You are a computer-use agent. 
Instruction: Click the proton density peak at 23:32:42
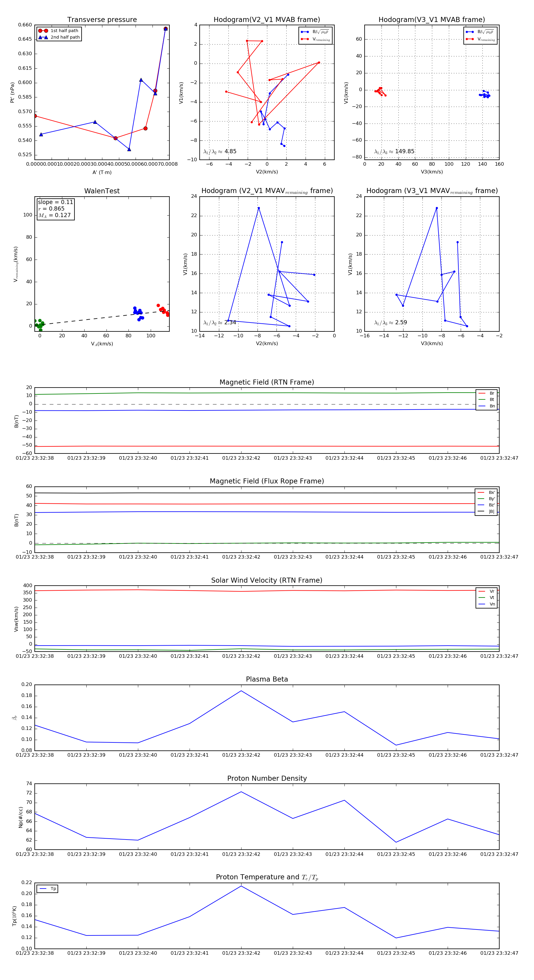tap(241, 792)
